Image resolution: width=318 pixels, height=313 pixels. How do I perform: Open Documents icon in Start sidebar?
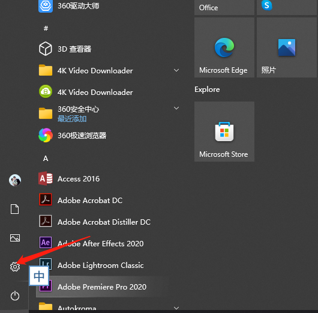(15, 209)
